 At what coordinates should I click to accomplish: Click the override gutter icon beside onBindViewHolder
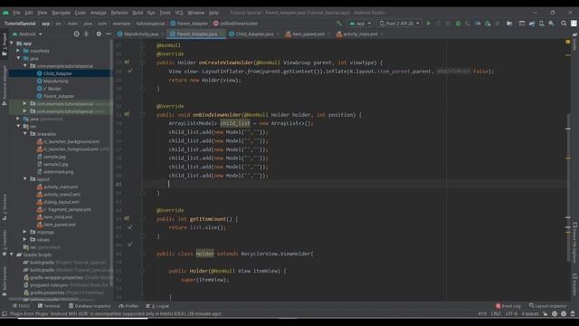[127, 115]
